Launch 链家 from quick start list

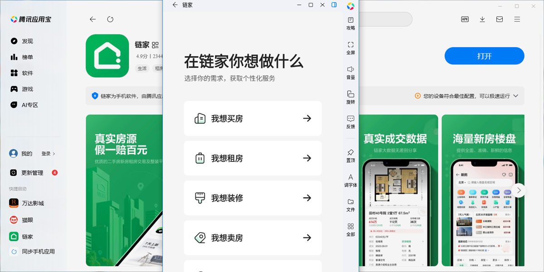coord(22,237)
